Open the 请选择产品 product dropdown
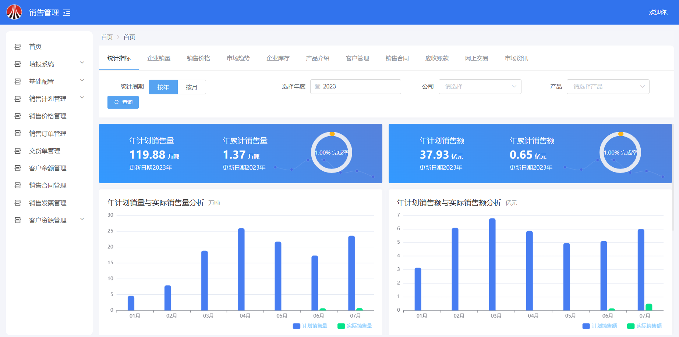The width and height of the screenshot is (679, 337). point(608,87)
